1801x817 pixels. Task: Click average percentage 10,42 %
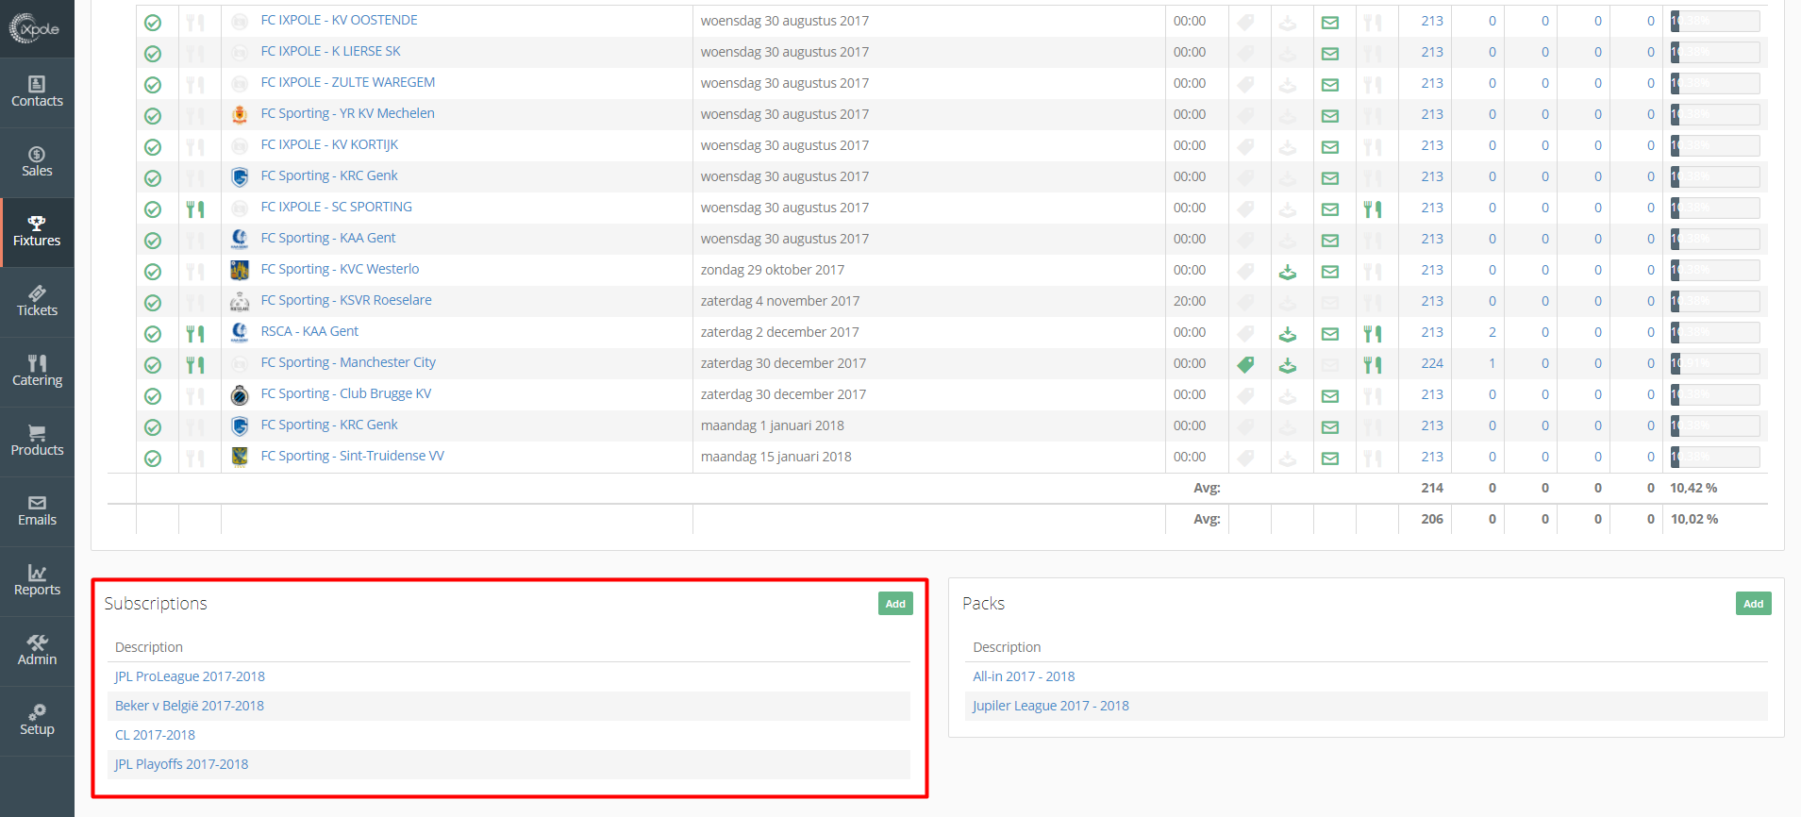[1693, 488]
